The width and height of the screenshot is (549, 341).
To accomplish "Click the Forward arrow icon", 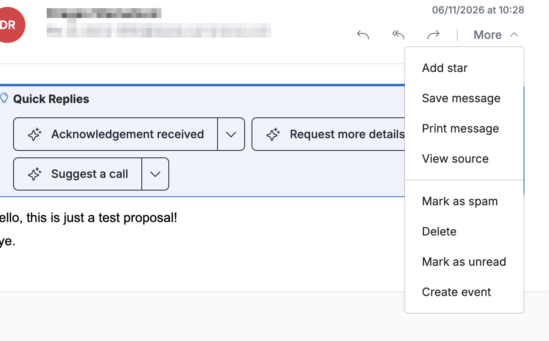I will pos(433,35).
